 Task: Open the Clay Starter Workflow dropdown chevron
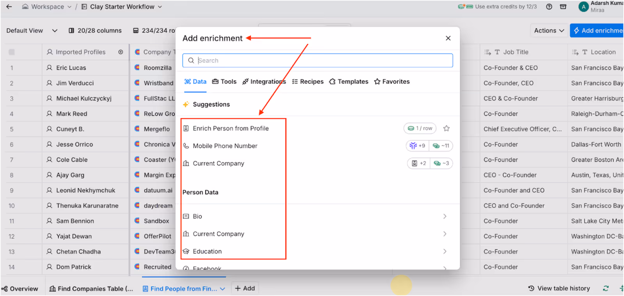click(x=160, y=7)
